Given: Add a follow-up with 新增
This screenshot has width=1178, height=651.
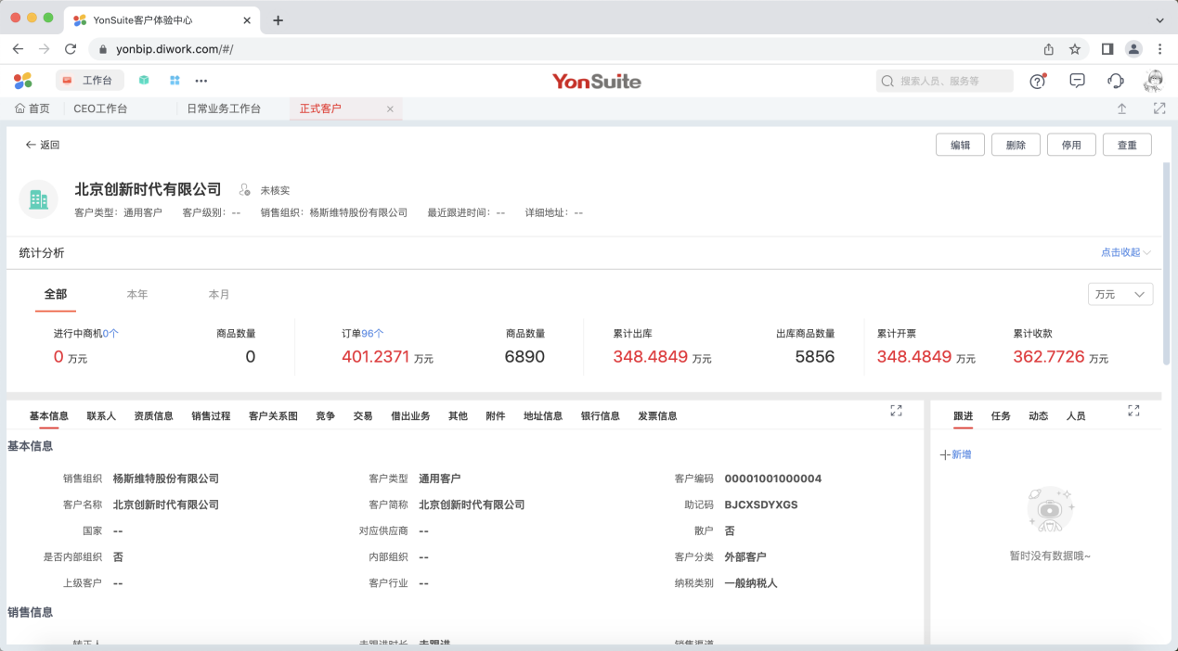Looking at the screenshot, I should pos(956,454).
